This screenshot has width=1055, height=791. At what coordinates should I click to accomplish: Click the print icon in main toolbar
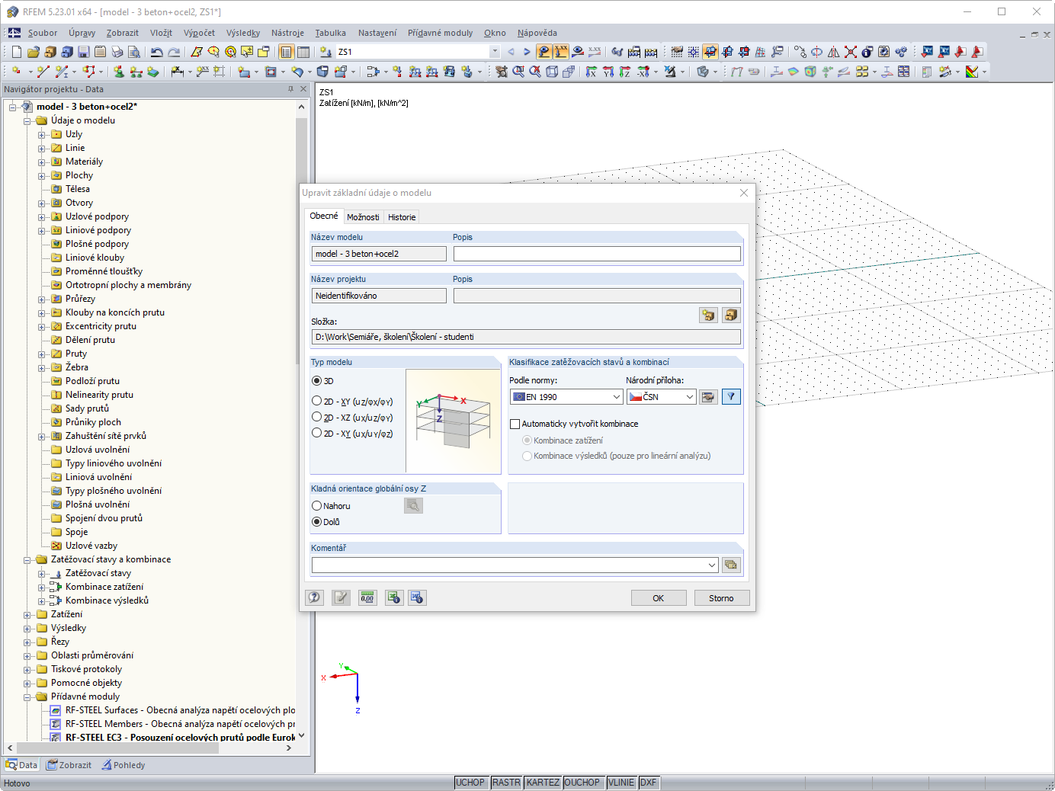coord(117,52)
